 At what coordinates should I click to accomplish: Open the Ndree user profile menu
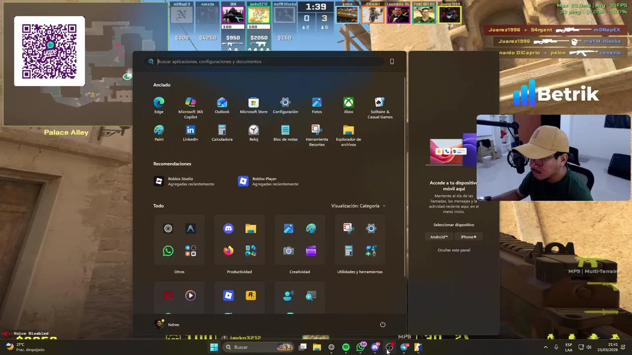[167, 324]
